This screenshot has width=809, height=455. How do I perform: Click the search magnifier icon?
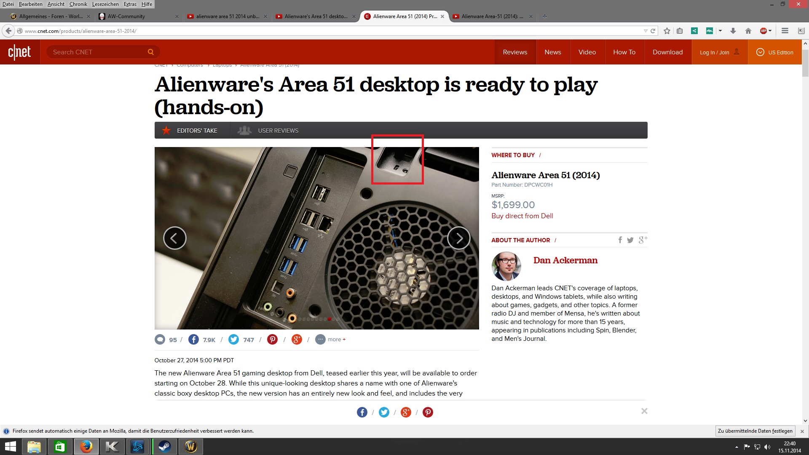(150, 52)
